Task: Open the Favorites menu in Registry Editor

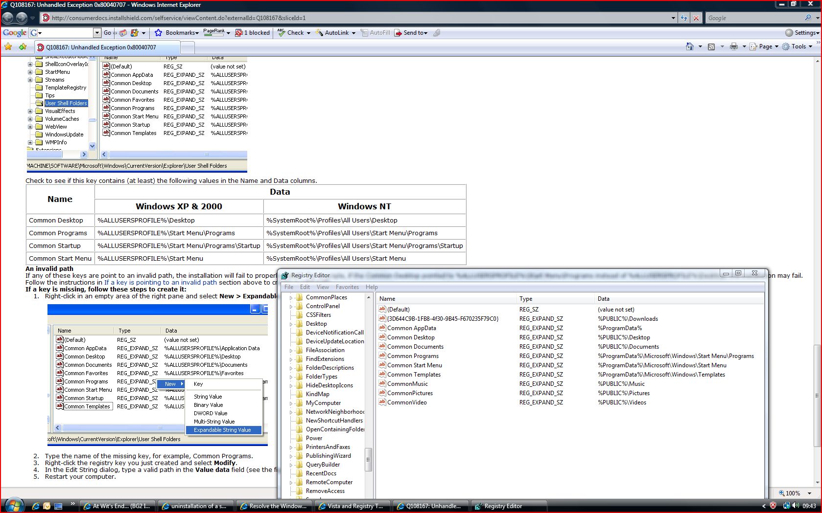Action: pyautogui.click(x=347, y=287)
